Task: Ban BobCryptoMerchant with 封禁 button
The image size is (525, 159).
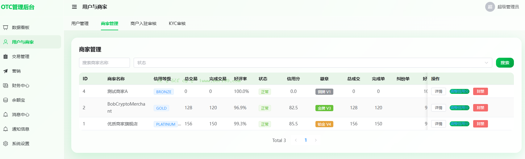Action: point(481,108)
